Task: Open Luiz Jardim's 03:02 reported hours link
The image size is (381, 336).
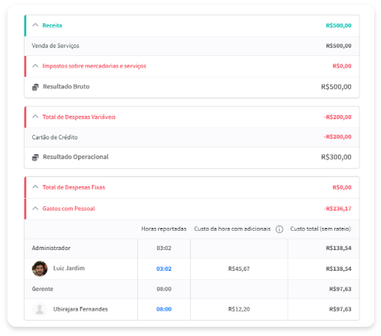Action: tap(164, 268)
